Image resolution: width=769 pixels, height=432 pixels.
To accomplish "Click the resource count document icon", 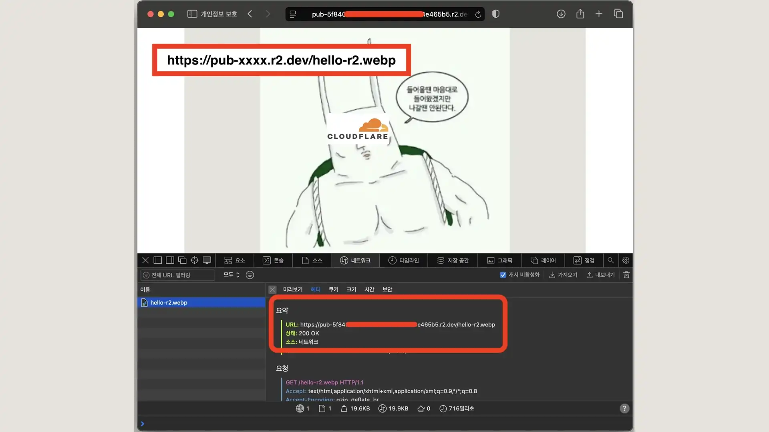I will coord(322,408).
